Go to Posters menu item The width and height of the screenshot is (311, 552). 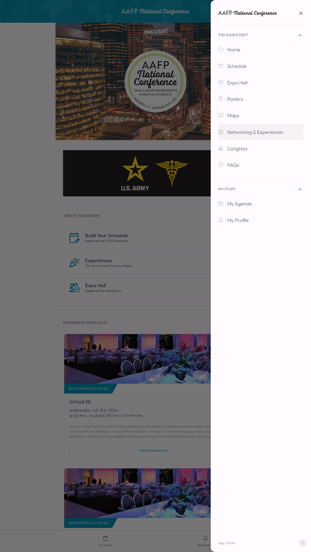coord(261,99)
